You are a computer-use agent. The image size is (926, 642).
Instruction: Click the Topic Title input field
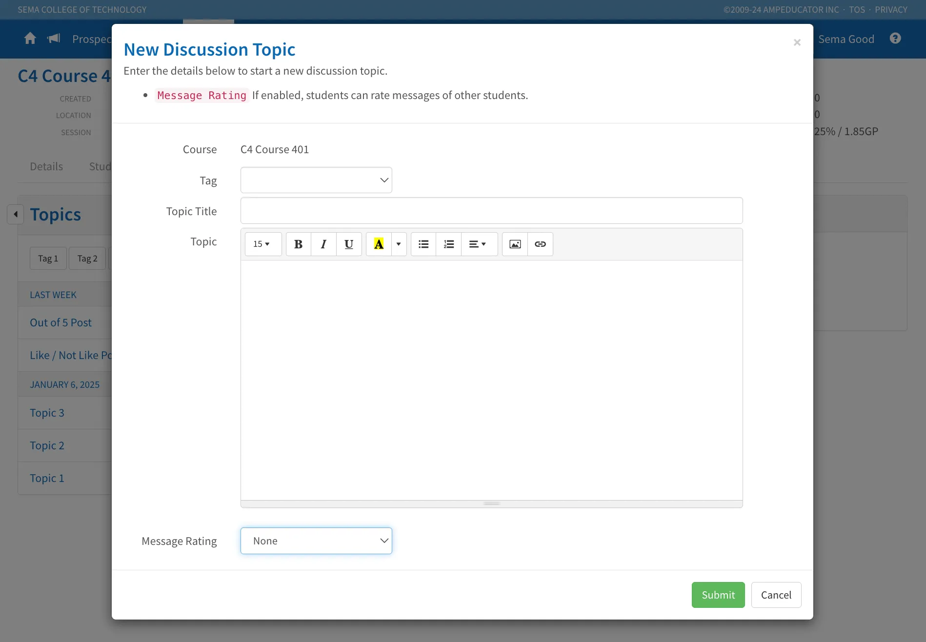tap(492, 211)
